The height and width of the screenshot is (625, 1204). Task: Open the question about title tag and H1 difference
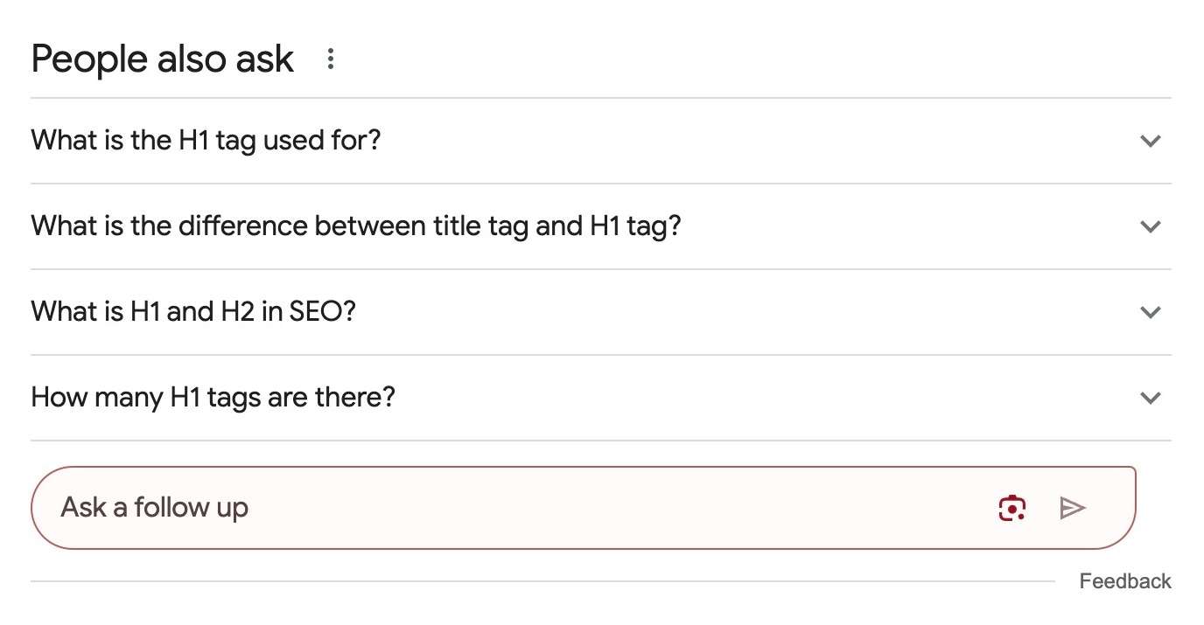click(x=601, y=226)
